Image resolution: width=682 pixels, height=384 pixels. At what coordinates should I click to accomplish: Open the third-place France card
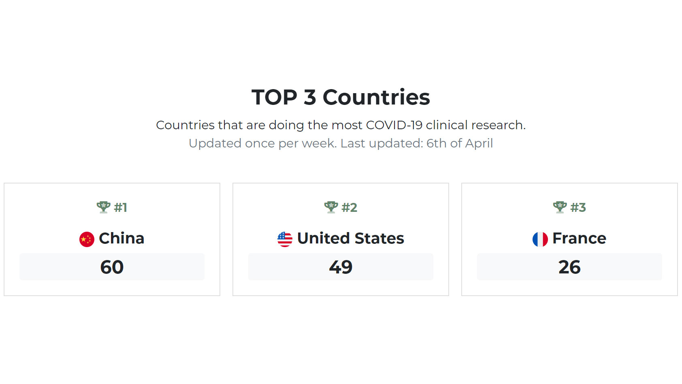(569, 239)
